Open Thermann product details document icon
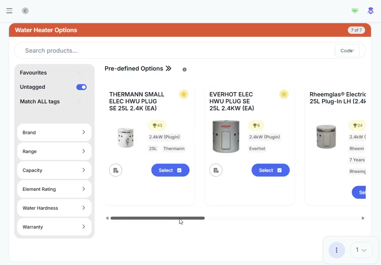This screenshot has height=265, width=381. click(x=115, y=170)
